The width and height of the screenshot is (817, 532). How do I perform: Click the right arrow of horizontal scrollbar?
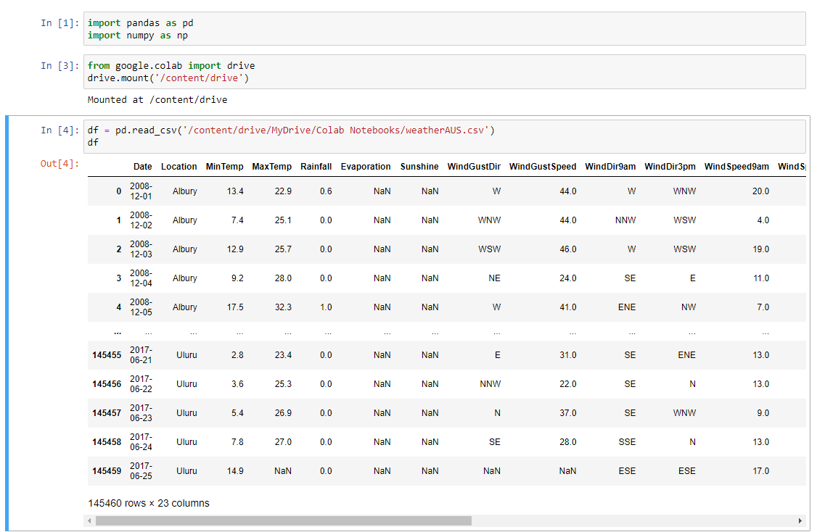coord(800,520)
